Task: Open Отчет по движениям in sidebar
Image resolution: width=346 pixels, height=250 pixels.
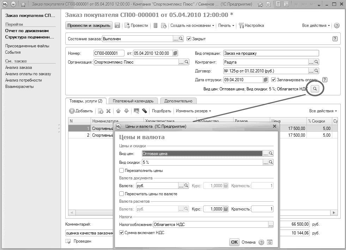Action: click(27, 31)
